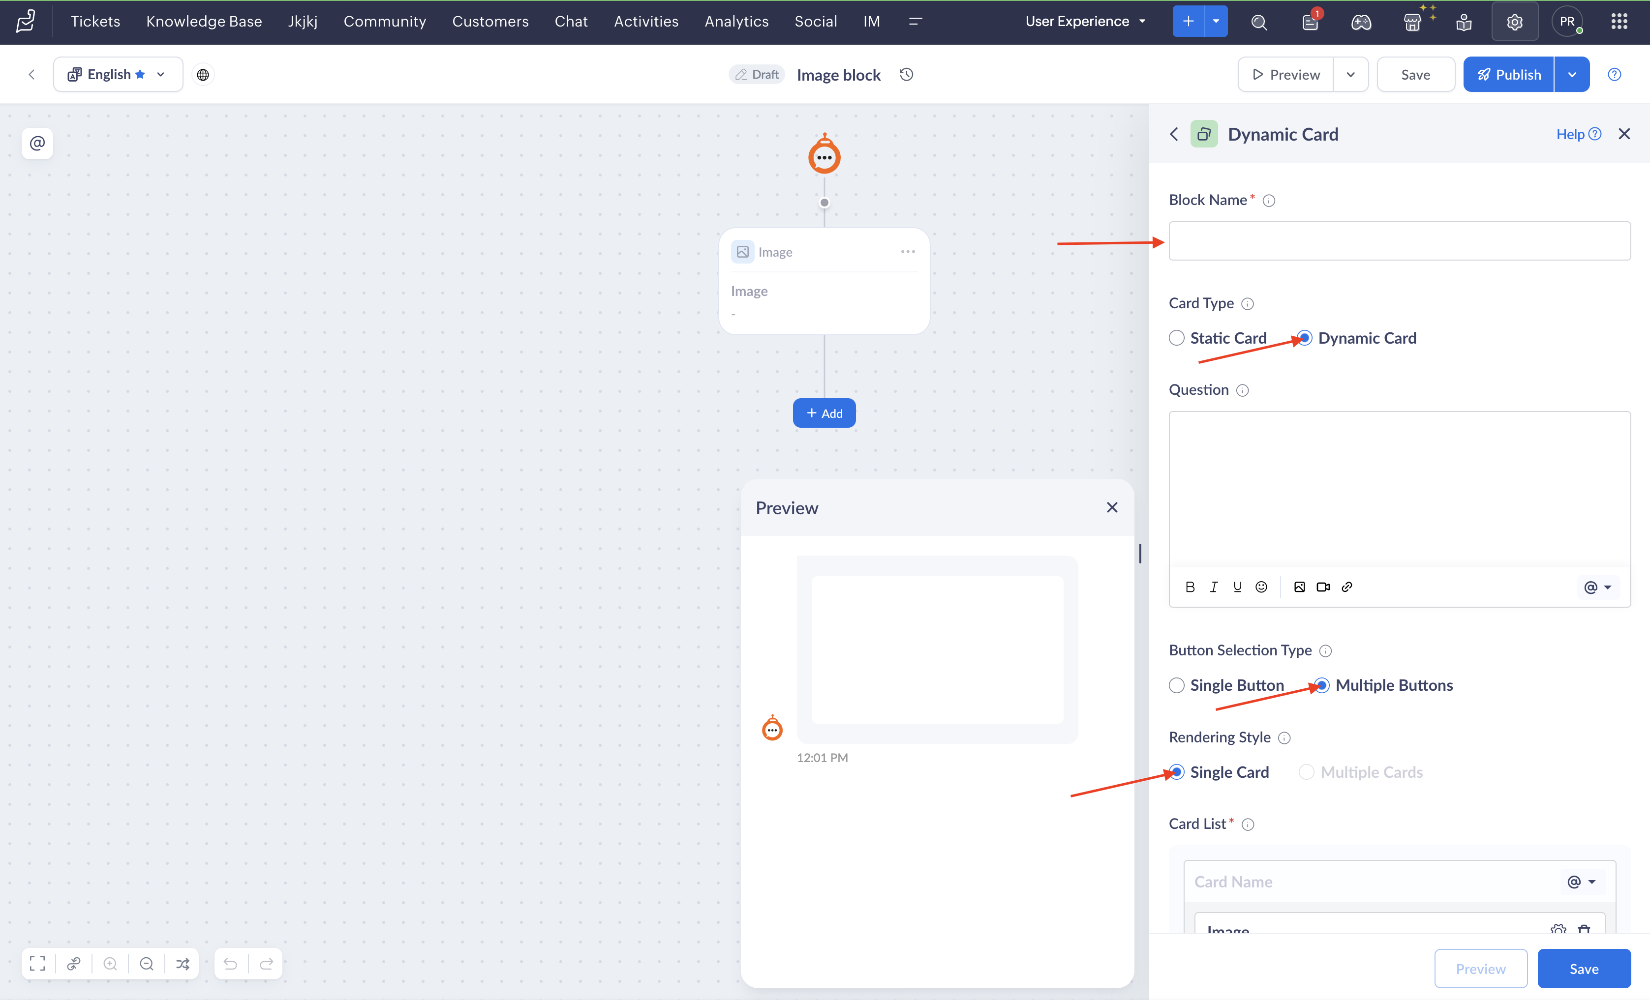
Task: Click the Underline formatting icon
Action: tap(1238, 587)
